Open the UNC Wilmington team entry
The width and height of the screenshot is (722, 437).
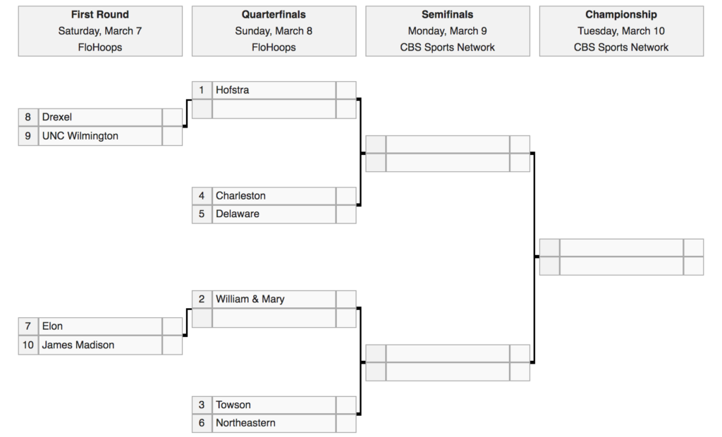click(x=80, y=136)
